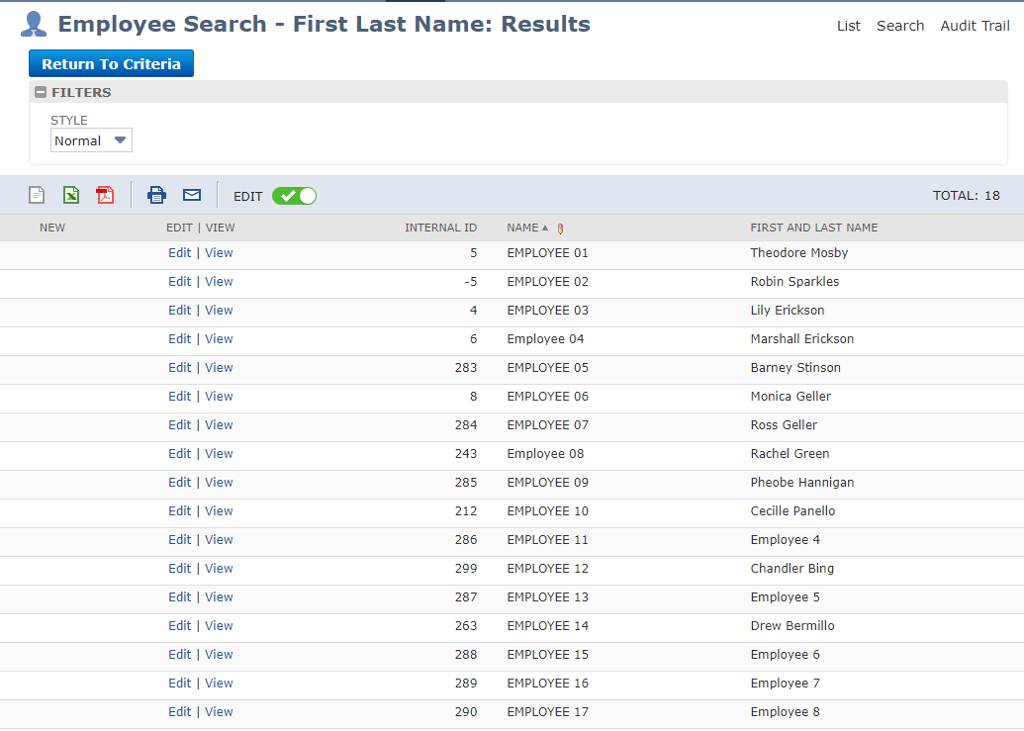Image resolution: width=1024 pixels, height=731 pixels.
Task: Edit the Employee 08 row
Action: (180, 454)
